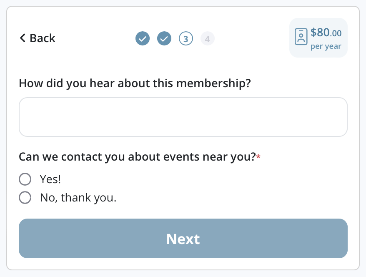366x277 pixels.
Task: Select the unselected Yes! contact option
Action: 25,179
